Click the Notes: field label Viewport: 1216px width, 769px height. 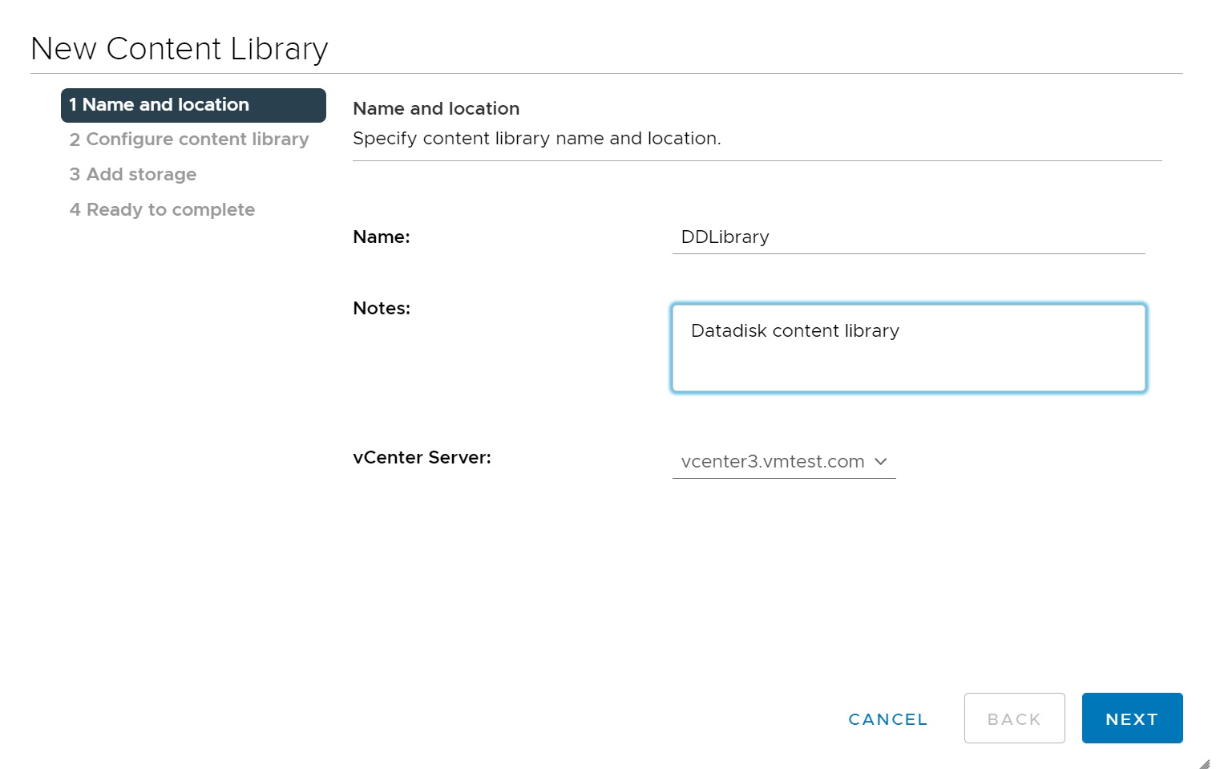click(x=382, y=309)
